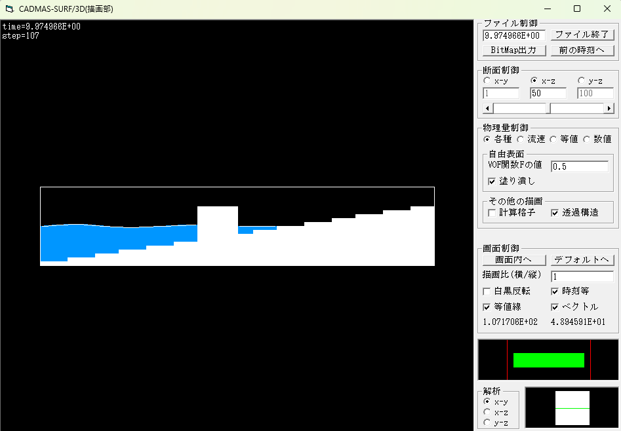
Task: Click the VOF関数Fの値 input field
Action: point(579,166)
